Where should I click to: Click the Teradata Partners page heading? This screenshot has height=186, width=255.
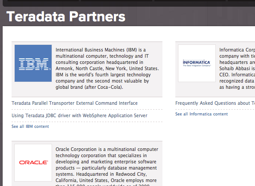[66, 16]
